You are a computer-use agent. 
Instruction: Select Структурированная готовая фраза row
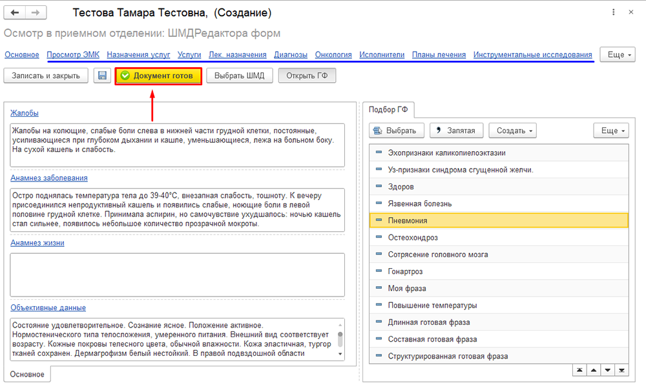click(x=499, y=356)
